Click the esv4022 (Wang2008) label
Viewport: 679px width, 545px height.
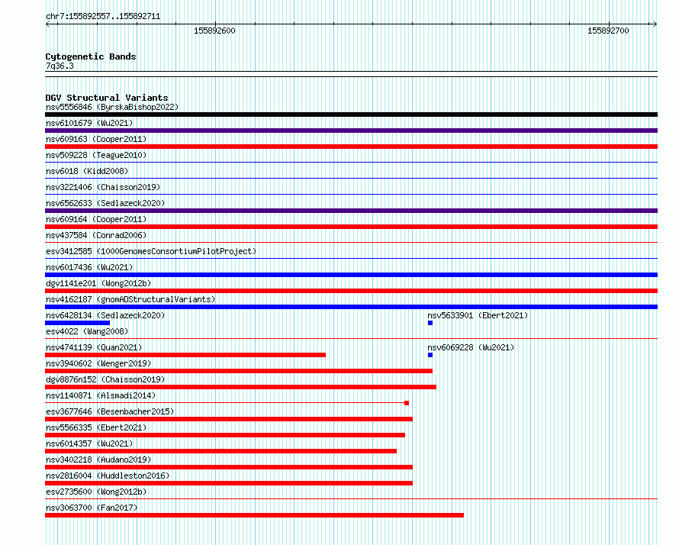(x=87, y=331)
